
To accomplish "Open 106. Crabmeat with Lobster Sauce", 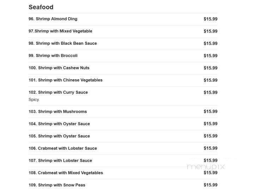I will pyautogui.click(x=63, y=148).
